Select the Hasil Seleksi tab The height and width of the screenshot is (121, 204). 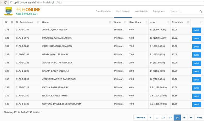point(123,11)
